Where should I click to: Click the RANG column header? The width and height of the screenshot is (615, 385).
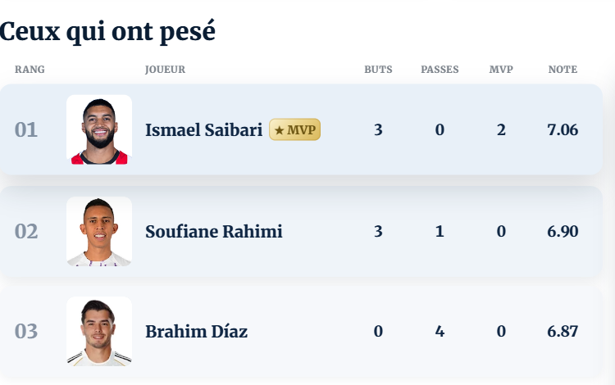tap(30, 70)
